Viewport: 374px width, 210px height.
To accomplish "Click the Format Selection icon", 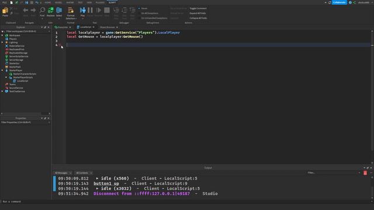I will pyautogui.click(x=71, y=10).
